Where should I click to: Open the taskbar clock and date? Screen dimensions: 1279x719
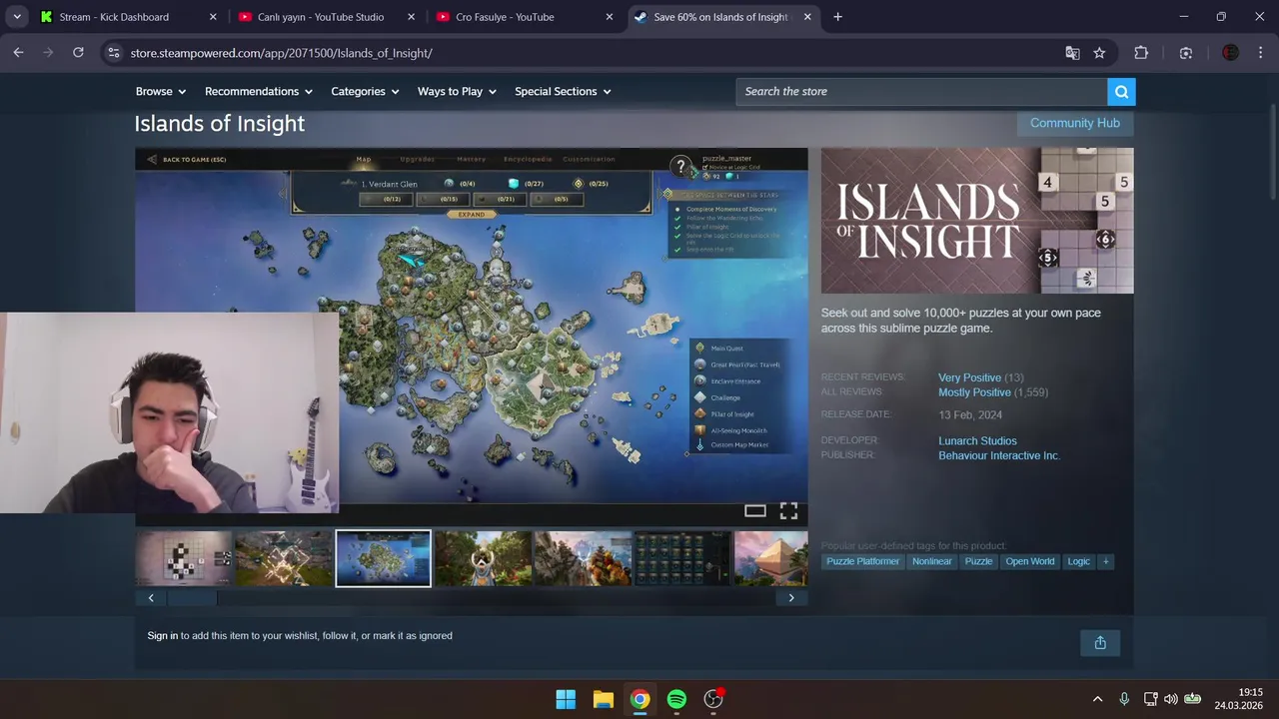tap(1238, 699)
